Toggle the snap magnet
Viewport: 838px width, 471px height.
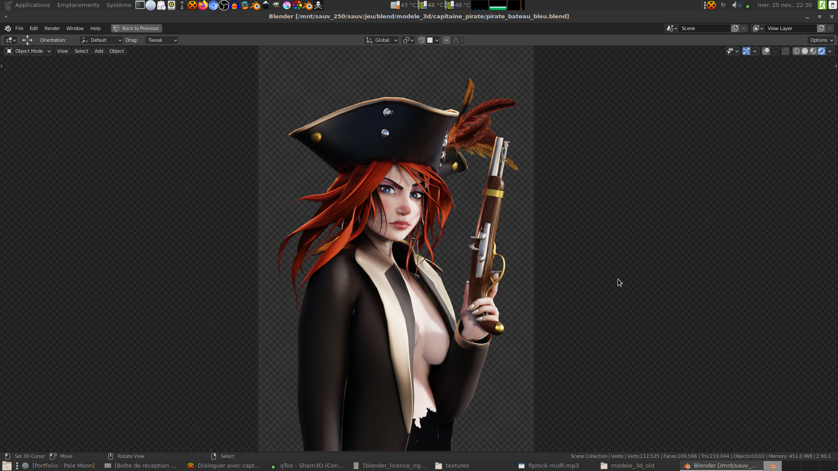click(422, 40)
